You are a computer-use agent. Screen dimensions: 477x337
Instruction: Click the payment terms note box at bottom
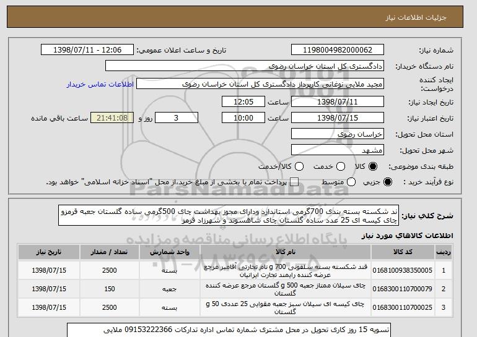229,330
